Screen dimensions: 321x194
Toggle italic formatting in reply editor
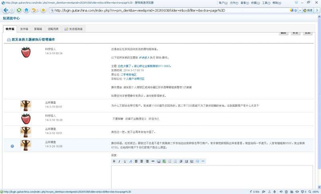pos(120,161)
